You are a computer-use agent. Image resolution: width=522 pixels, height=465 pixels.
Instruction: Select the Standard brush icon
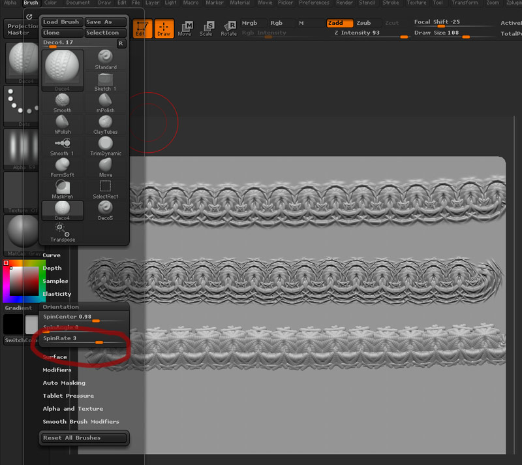105,60
